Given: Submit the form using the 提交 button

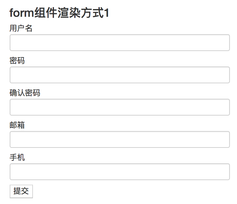Looking at the screenshot, I should tap(21, 191).
